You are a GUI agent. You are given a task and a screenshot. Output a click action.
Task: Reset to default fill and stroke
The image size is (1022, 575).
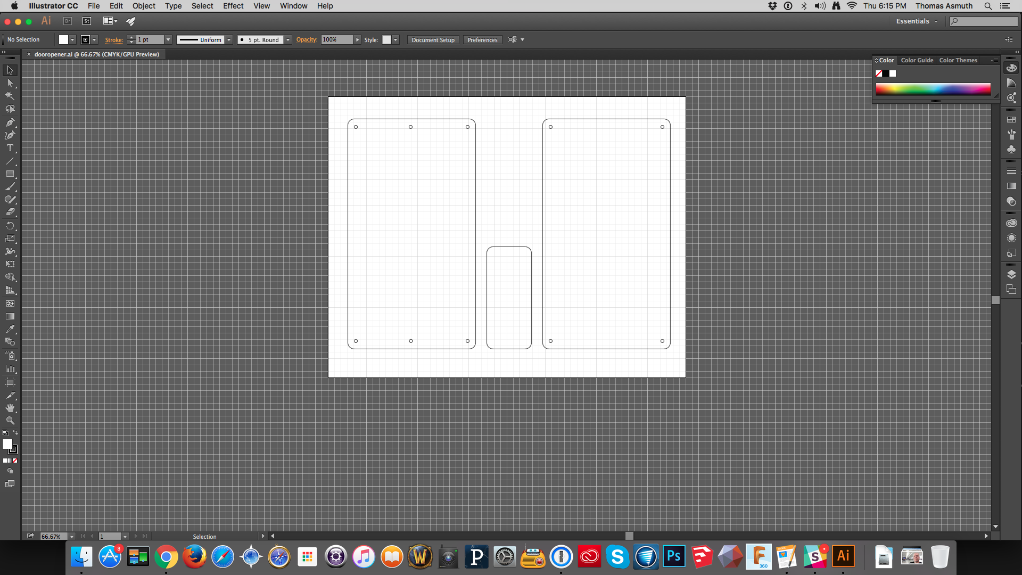pos(5,433)
